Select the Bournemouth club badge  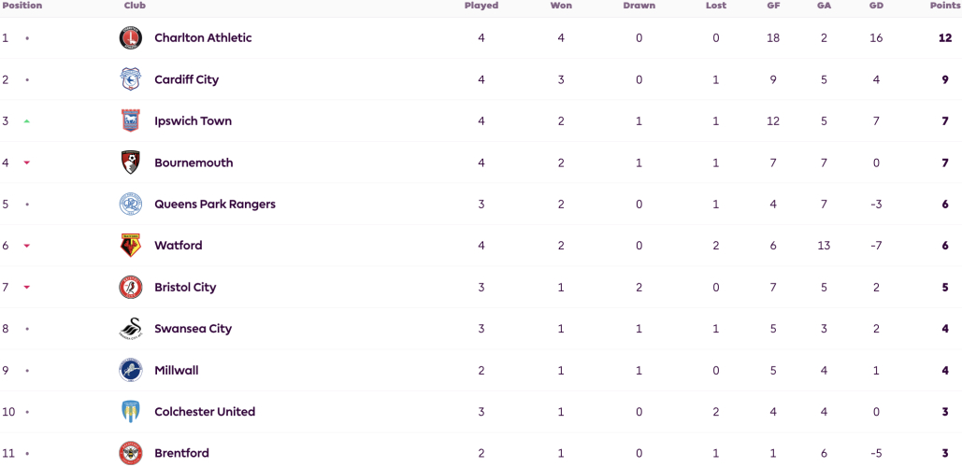tap(131, 163)
